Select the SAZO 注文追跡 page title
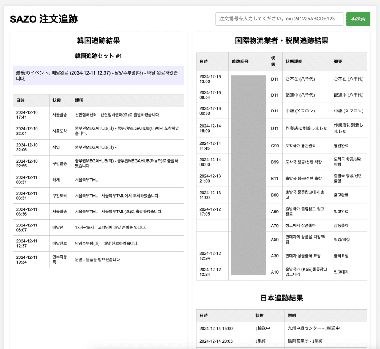 click(x=45, y=19)
